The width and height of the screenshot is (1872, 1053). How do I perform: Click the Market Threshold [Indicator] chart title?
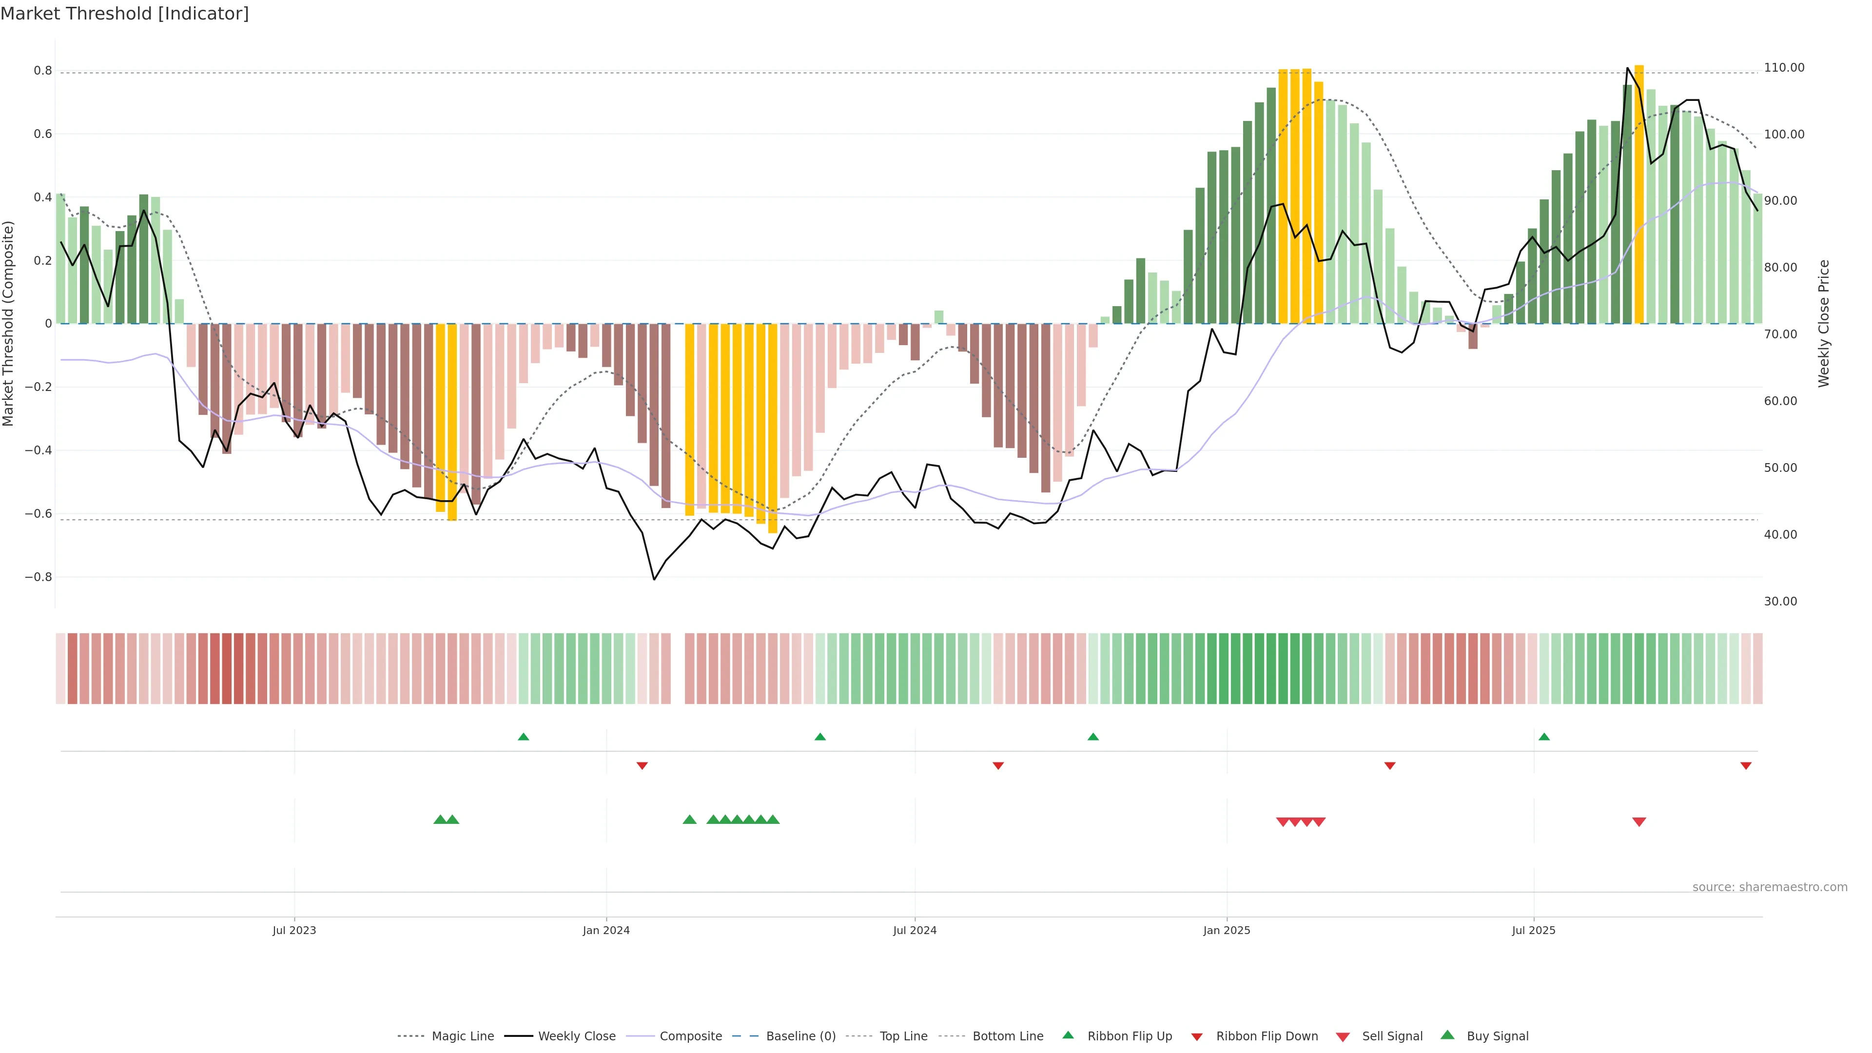point(124,14)
